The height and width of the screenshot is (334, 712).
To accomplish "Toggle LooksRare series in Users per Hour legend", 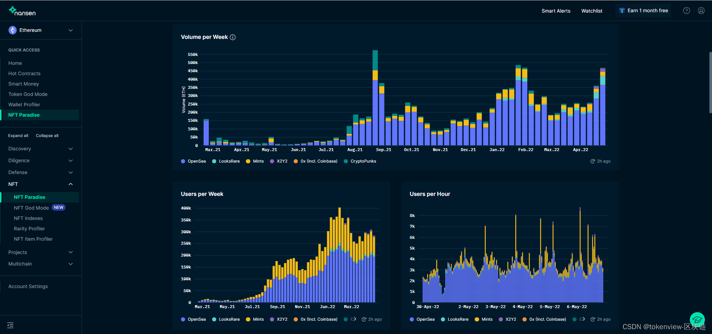I will pos(455,319).
